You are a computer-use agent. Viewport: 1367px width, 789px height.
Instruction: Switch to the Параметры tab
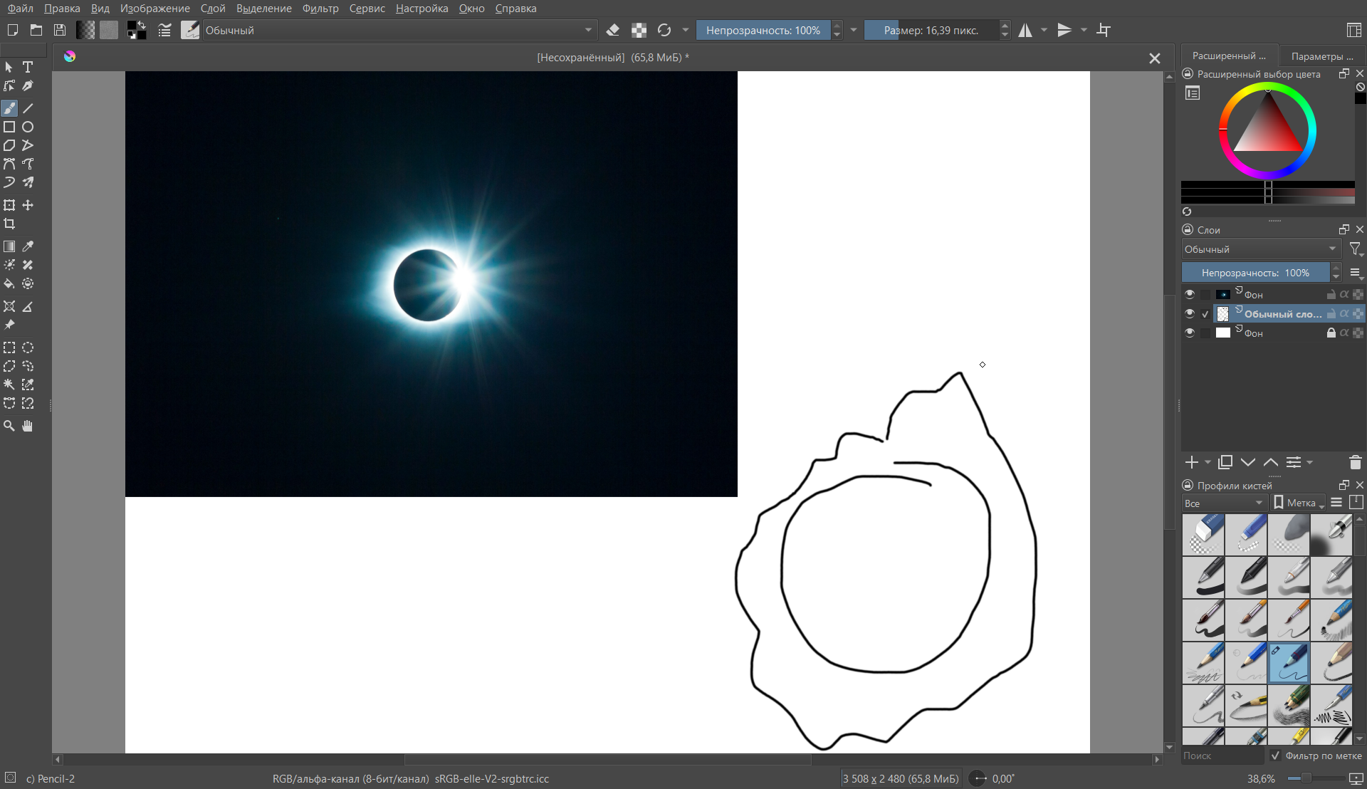[1321, 56]
